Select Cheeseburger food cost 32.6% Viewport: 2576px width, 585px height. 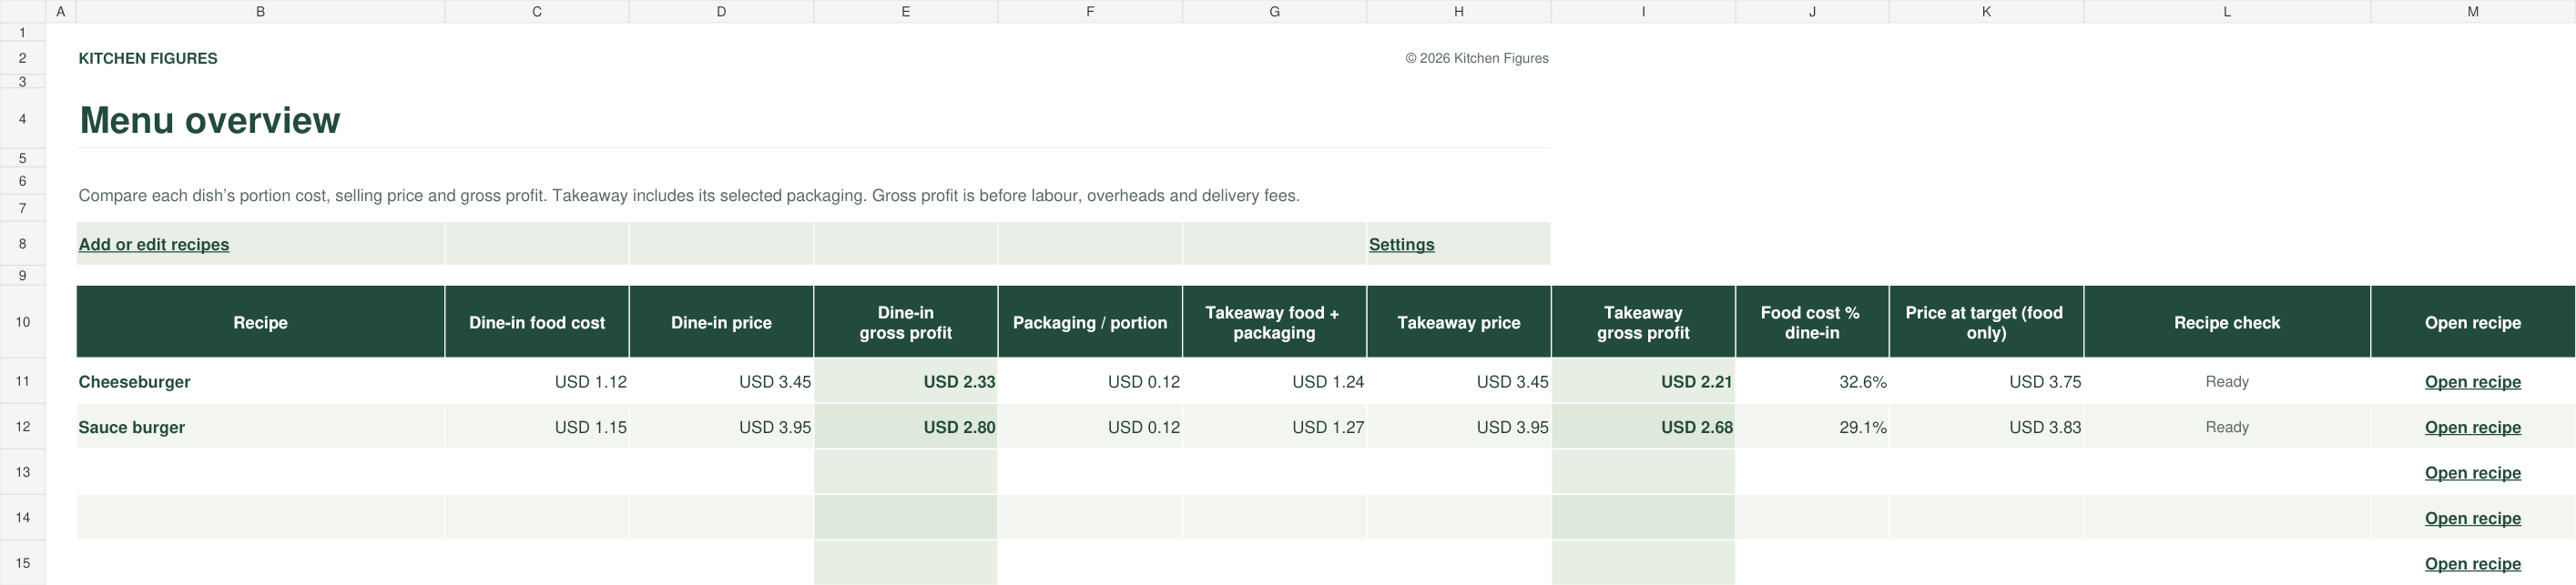(1812, 382)
